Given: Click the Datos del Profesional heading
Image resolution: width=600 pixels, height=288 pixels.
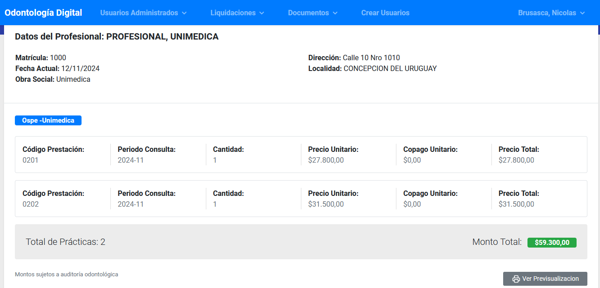Looking at the screenshot, I should 117,36.
